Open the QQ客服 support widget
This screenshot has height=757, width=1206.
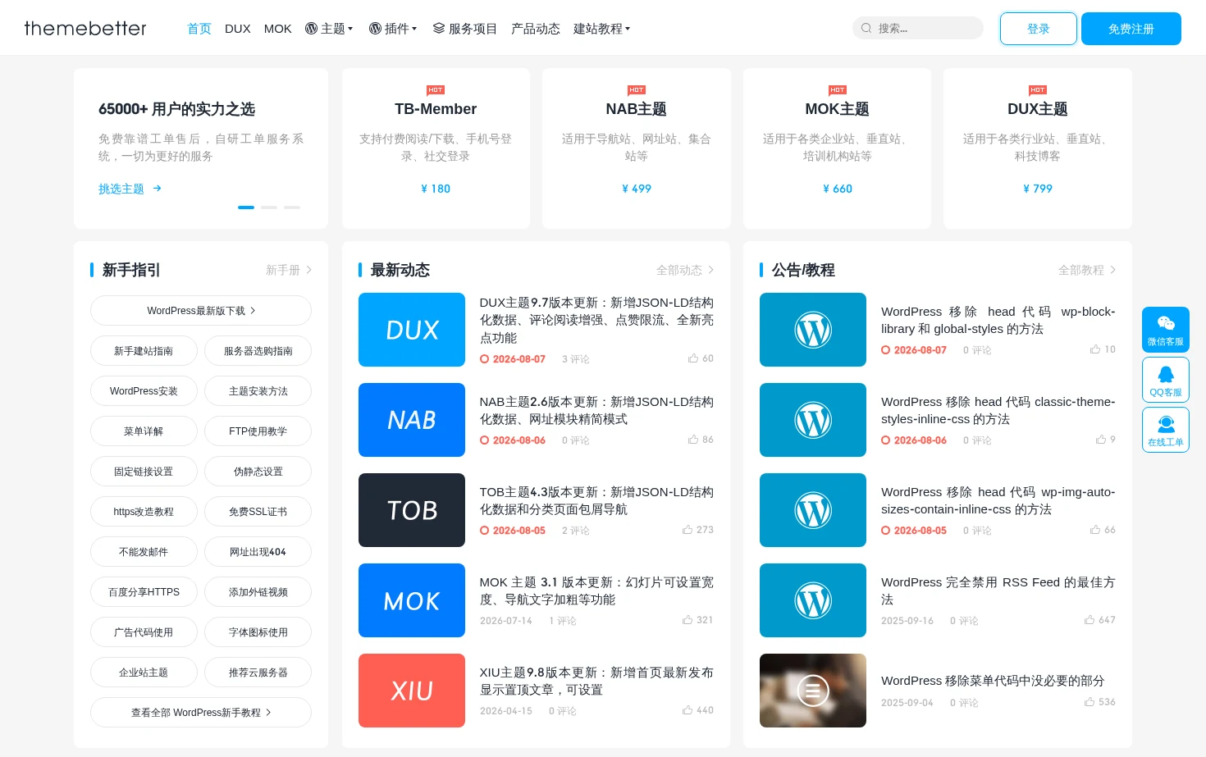[x=1165, y=380]
